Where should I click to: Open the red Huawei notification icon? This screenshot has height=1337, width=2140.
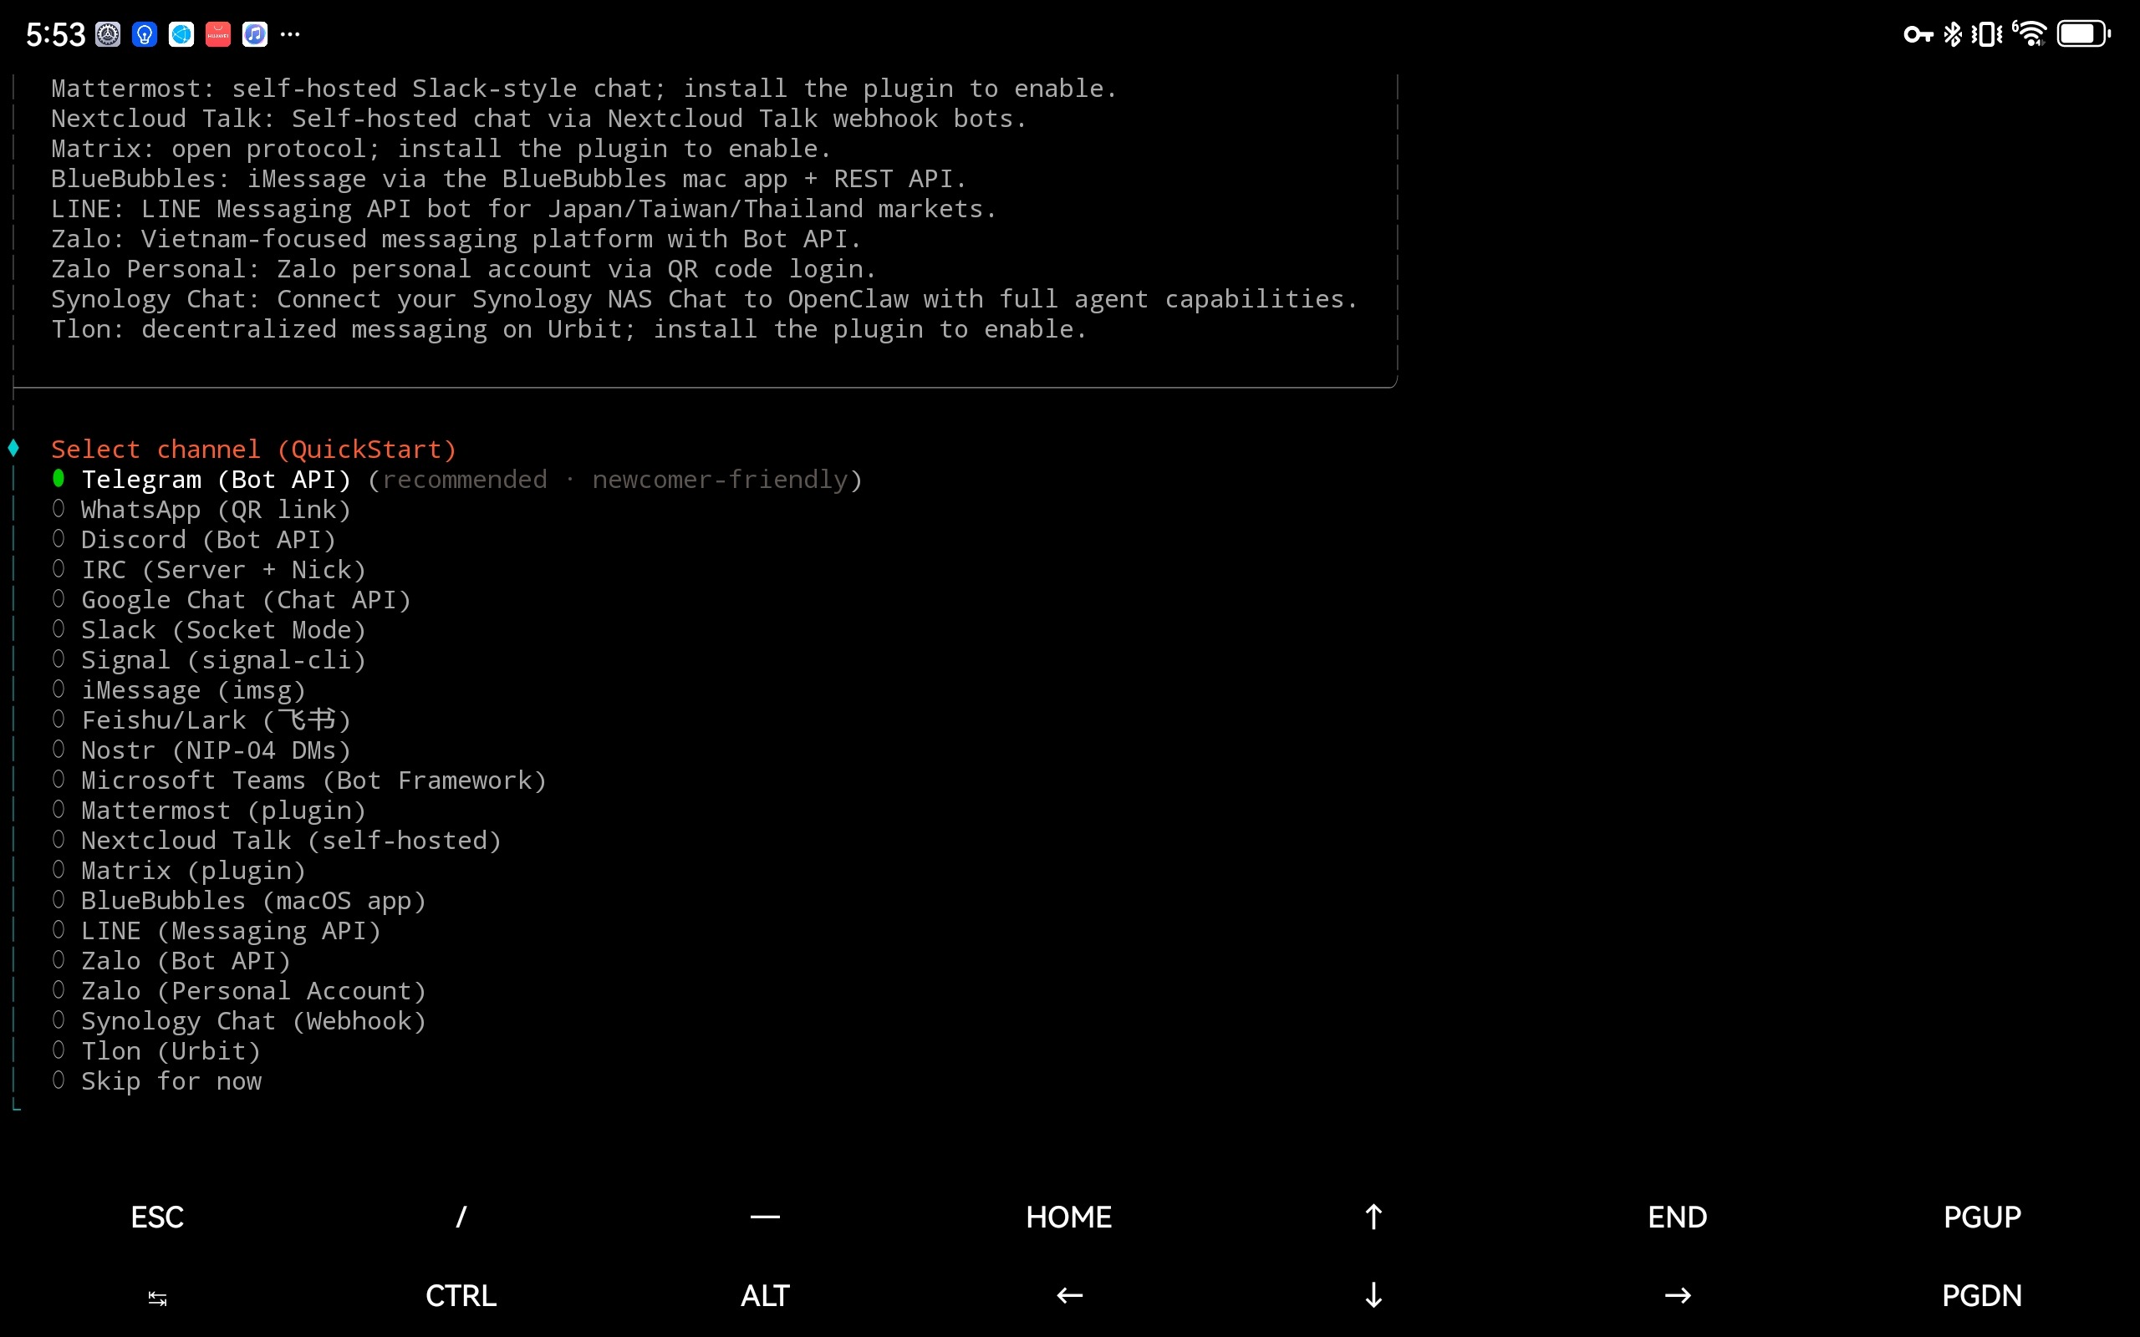tap(217, 34)
